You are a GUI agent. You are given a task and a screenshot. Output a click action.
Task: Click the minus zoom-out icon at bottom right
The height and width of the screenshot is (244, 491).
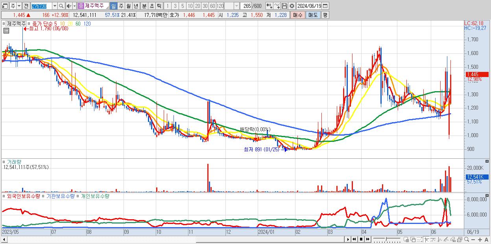(473, 240)
